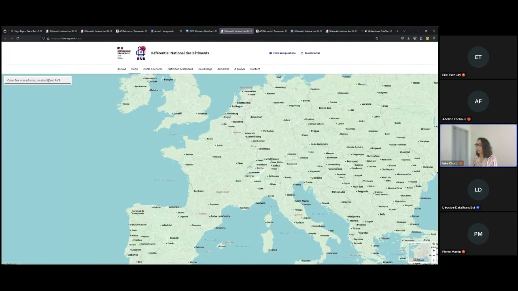Open À propos menu item
518x291 pixels.
coord(240,69)
